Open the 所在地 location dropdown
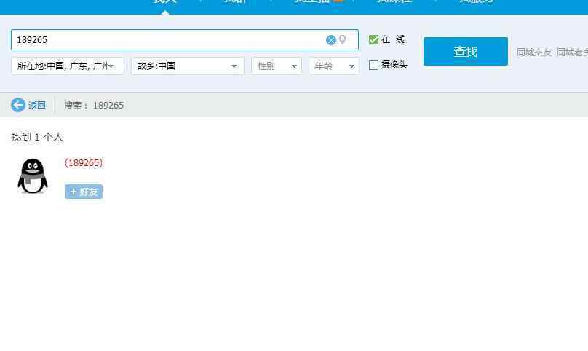The image size is (588, 351). click(68, 66)
